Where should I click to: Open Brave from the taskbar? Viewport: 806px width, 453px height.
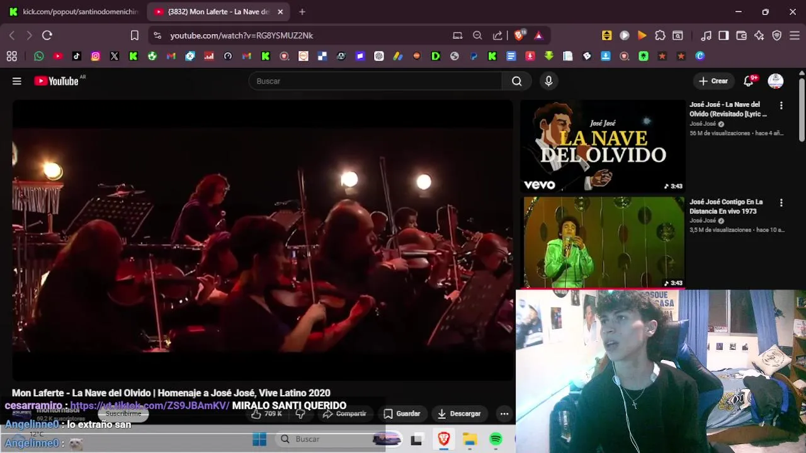point(444,439)
